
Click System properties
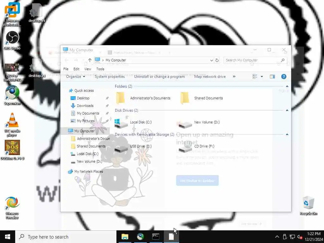(x=110, y=77)
